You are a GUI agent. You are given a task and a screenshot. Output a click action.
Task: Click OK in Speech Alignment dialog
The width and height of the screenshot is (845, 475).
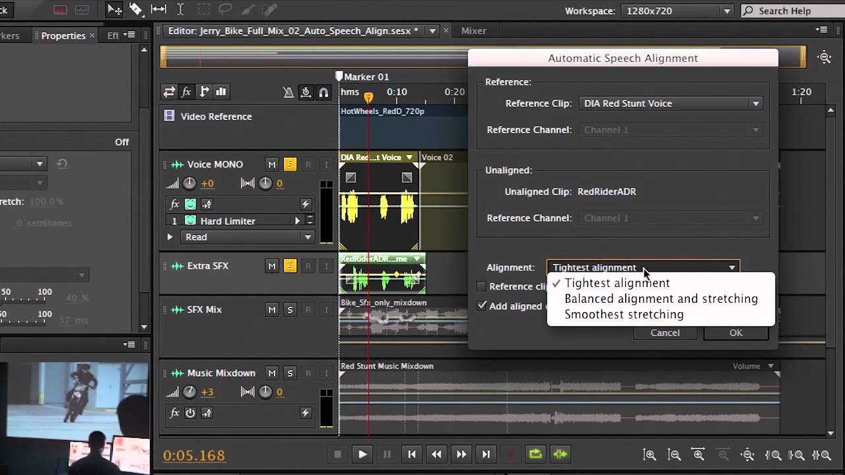pos(736,332)
